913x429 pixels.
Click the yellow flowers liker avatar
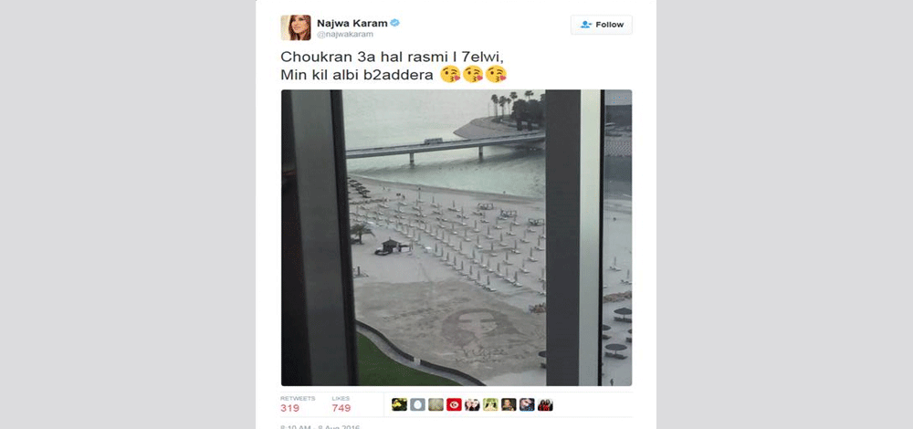point(399,404)
